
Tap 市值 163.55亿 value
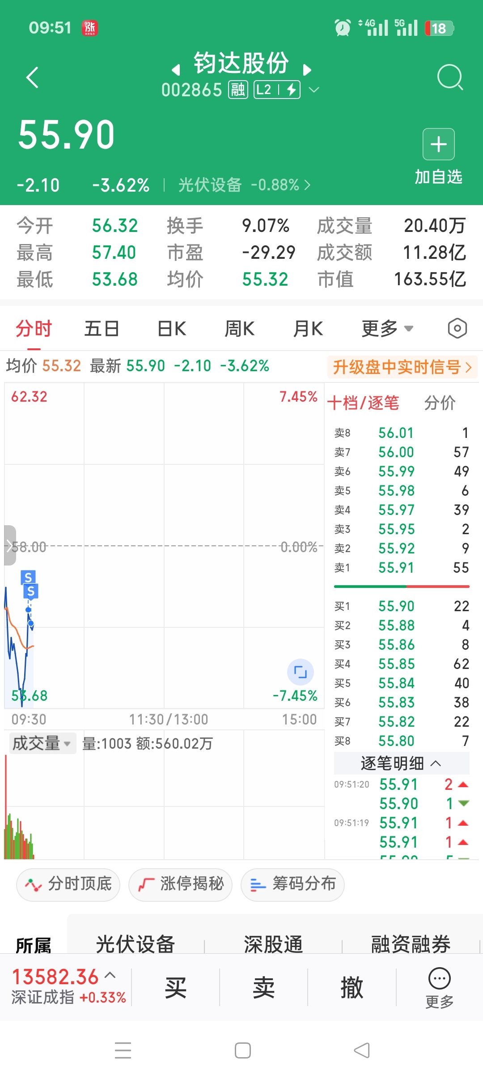[430, 279]
